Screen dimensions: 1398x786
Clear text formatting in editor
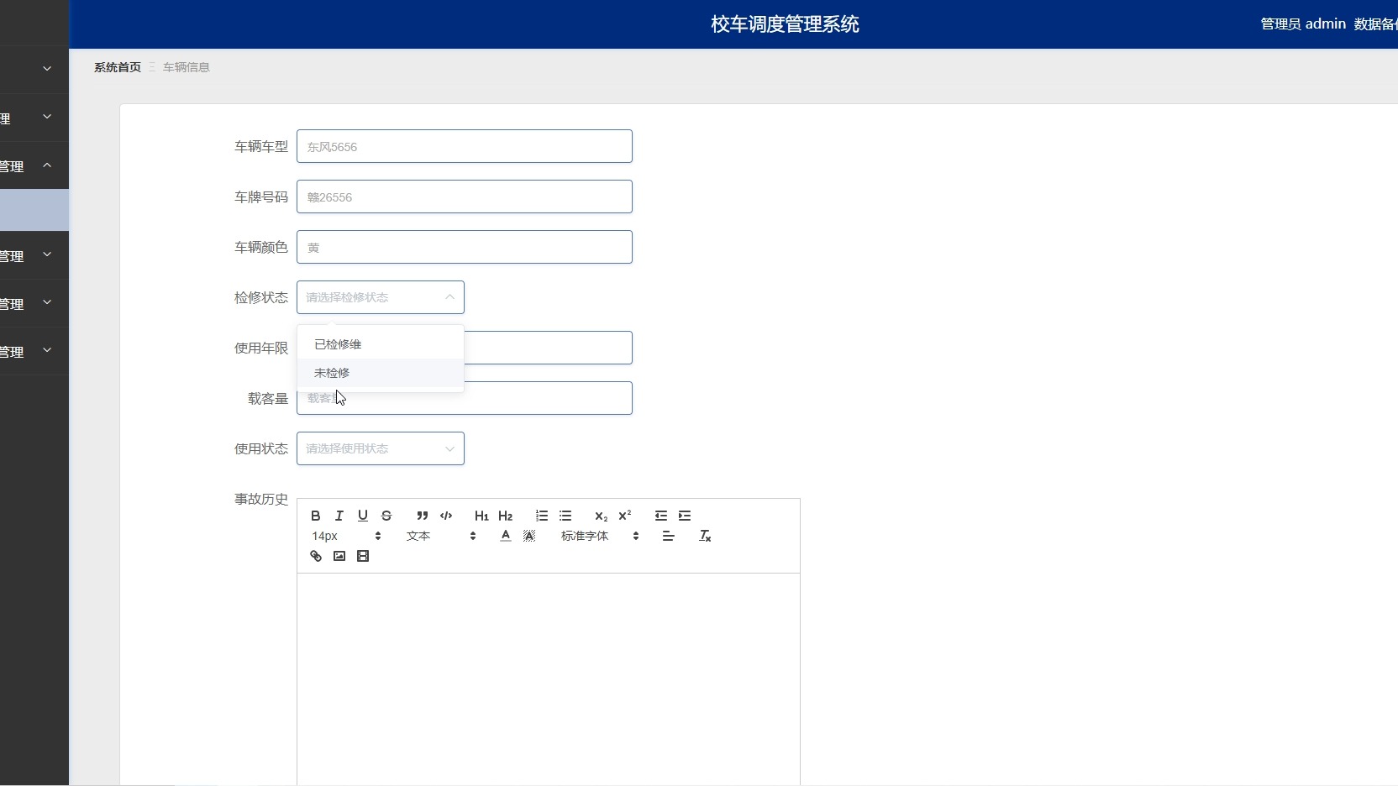tap(705, 536)
